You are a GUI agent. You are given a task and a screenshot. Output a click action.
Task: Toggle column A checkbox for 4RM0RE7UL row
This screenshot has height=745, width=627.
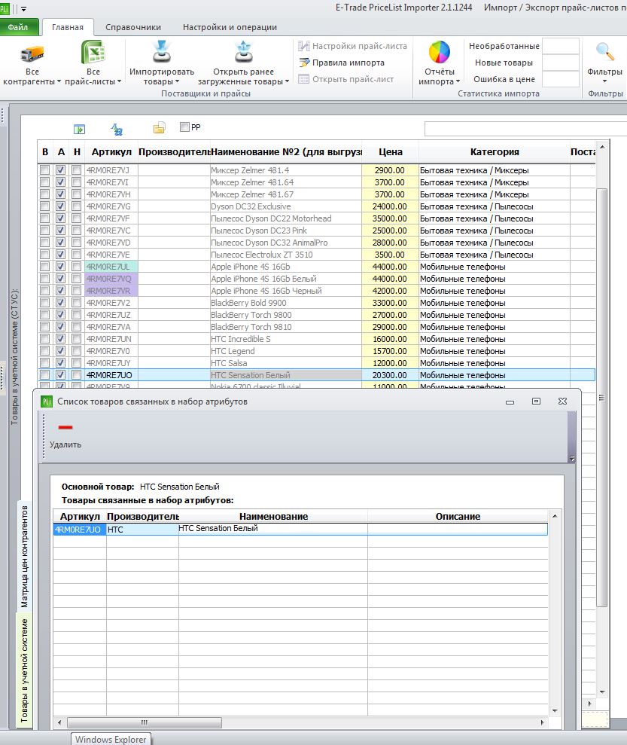pos(60,266)
